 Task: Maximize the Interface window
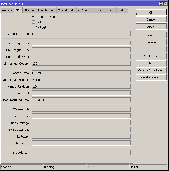(161, 4)
